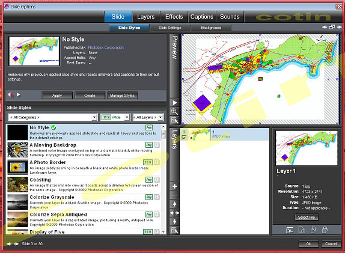
Task: Switch to the Slide tab
Action: (118, 17)
